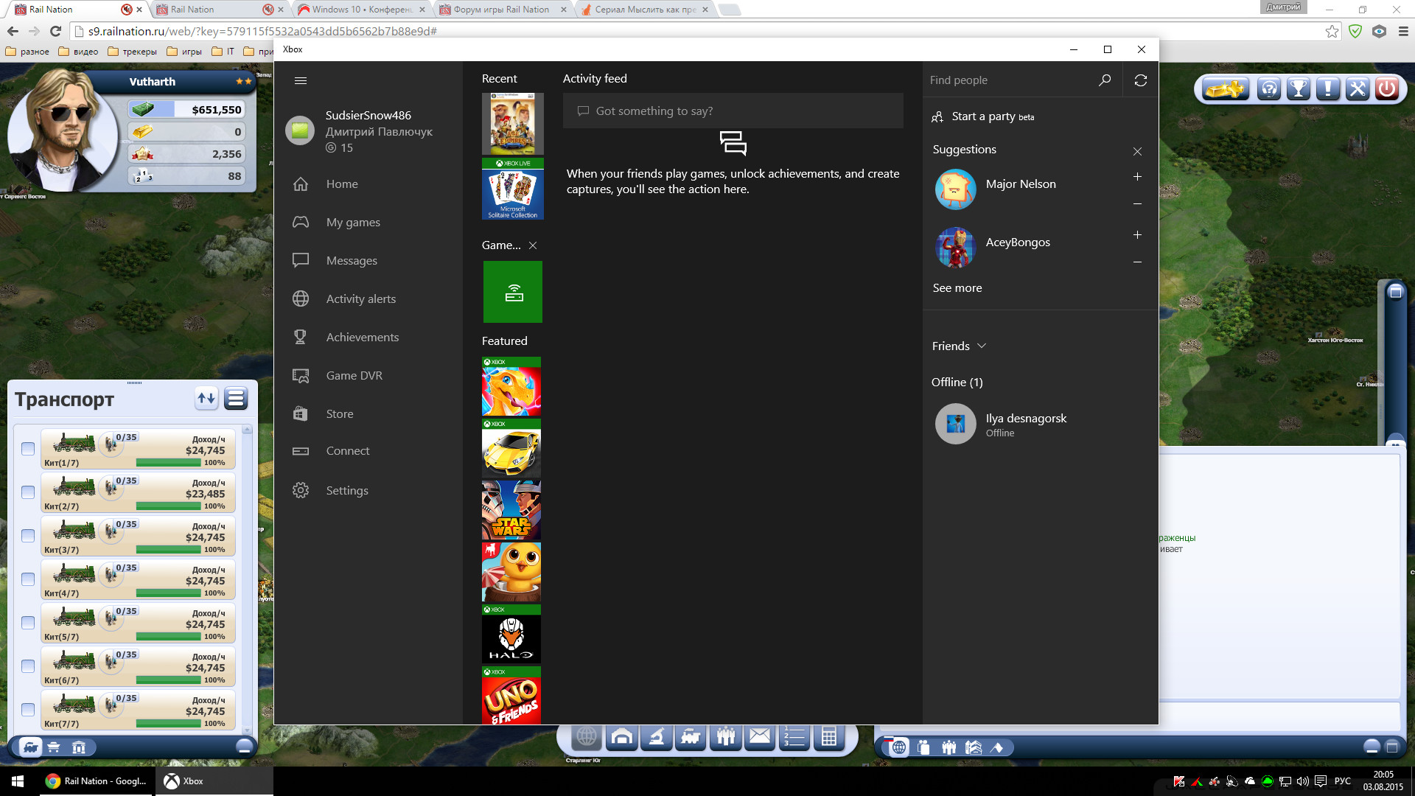
Task: Open Achievements in the Xbox sidebar
Action: (x=362, y=337)
